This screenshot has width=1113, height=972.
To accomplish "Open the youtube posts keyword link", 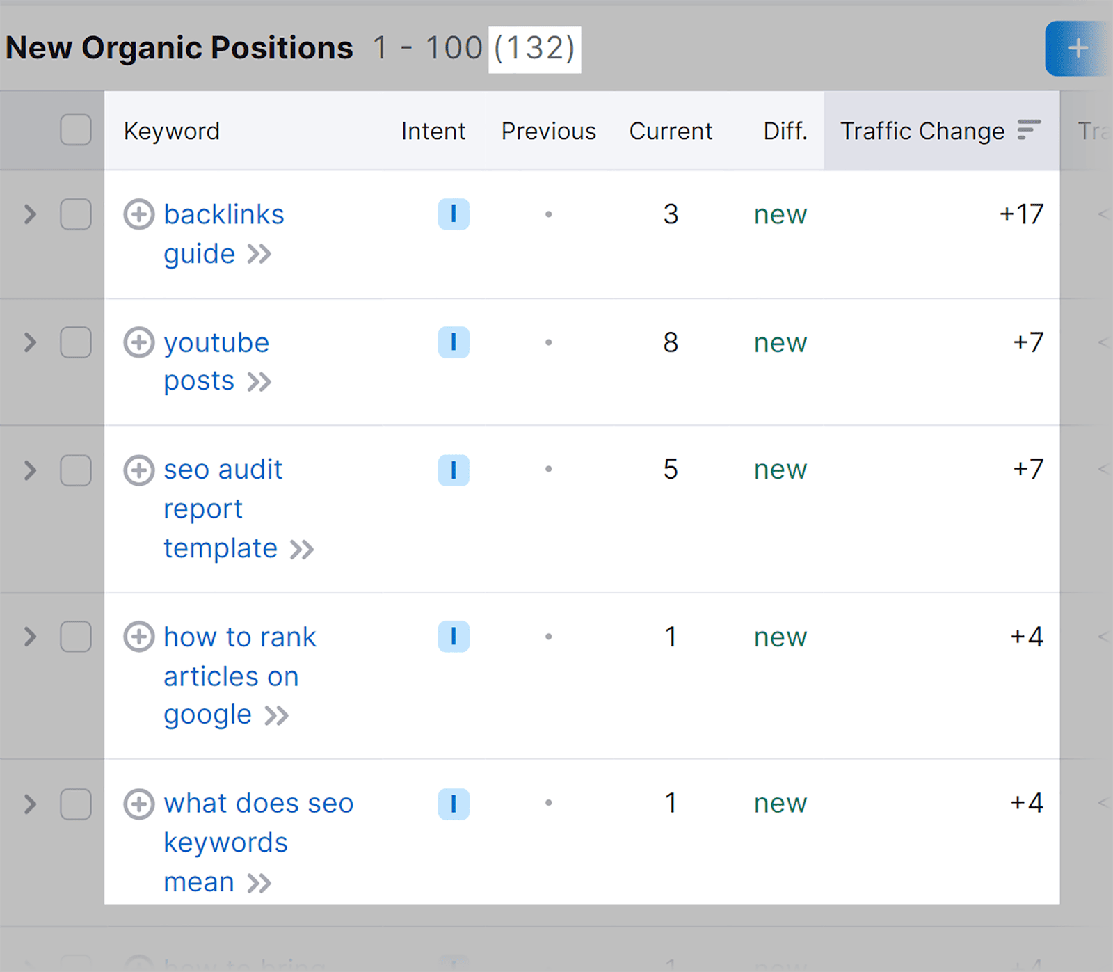I will coord(216,343).
